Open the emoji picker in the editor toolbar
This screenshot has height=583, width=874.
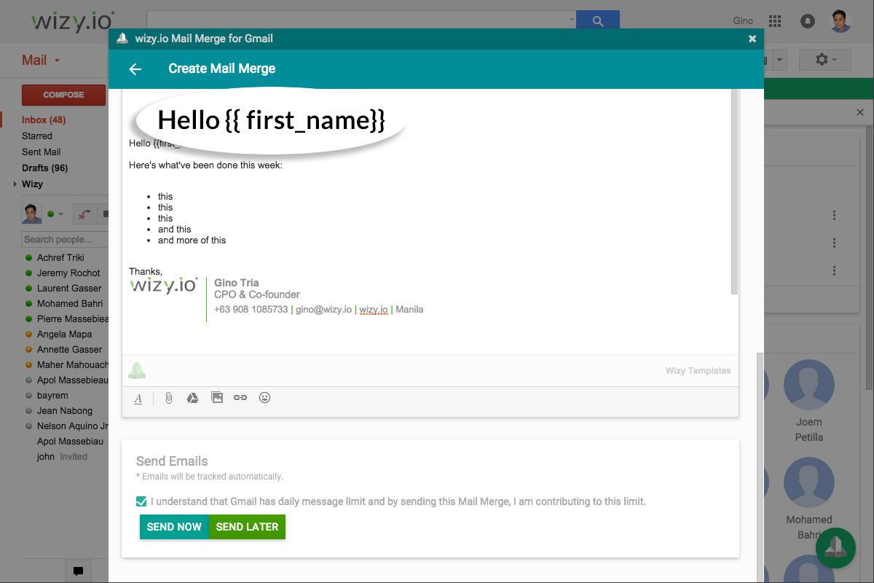(265, 398)
